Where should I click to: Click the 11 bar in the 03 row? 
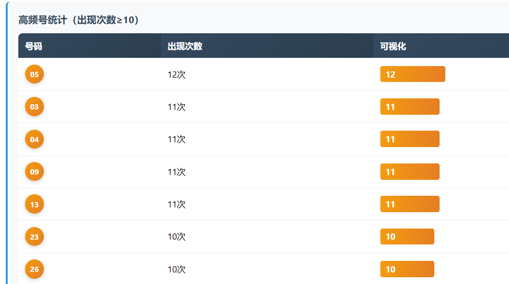point(410,107)
